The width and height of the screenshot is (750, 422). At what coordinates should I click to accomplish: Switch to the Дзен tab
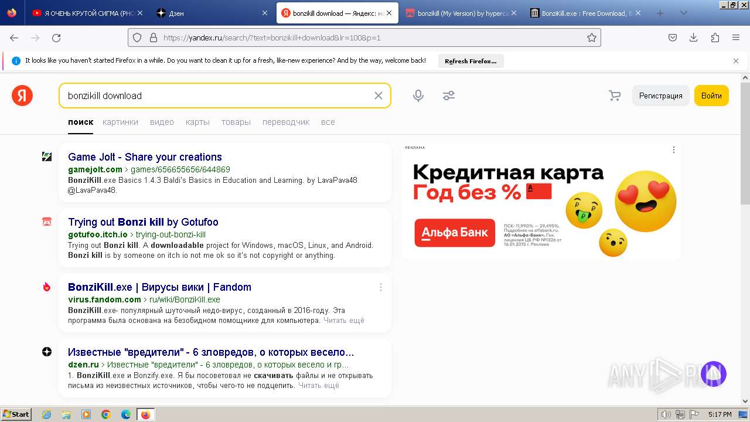(211, 13)
